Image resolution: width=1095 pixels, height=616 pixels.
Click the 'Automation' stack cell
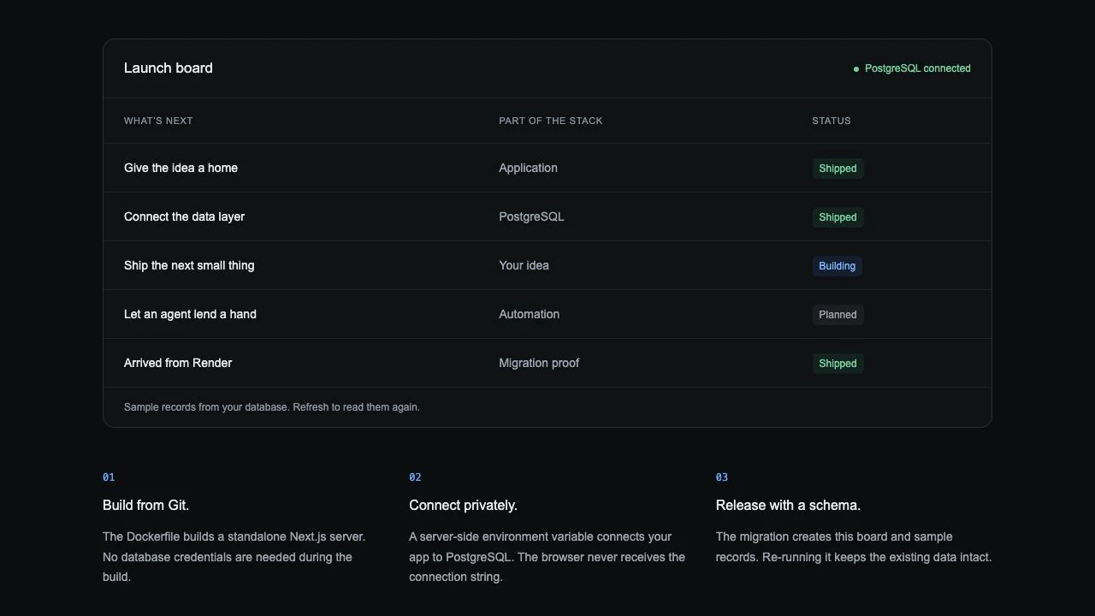coord(529,314)
